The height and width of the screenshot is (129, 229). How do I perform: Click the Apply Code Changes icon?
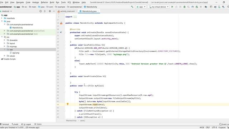(x=180, y=7)
